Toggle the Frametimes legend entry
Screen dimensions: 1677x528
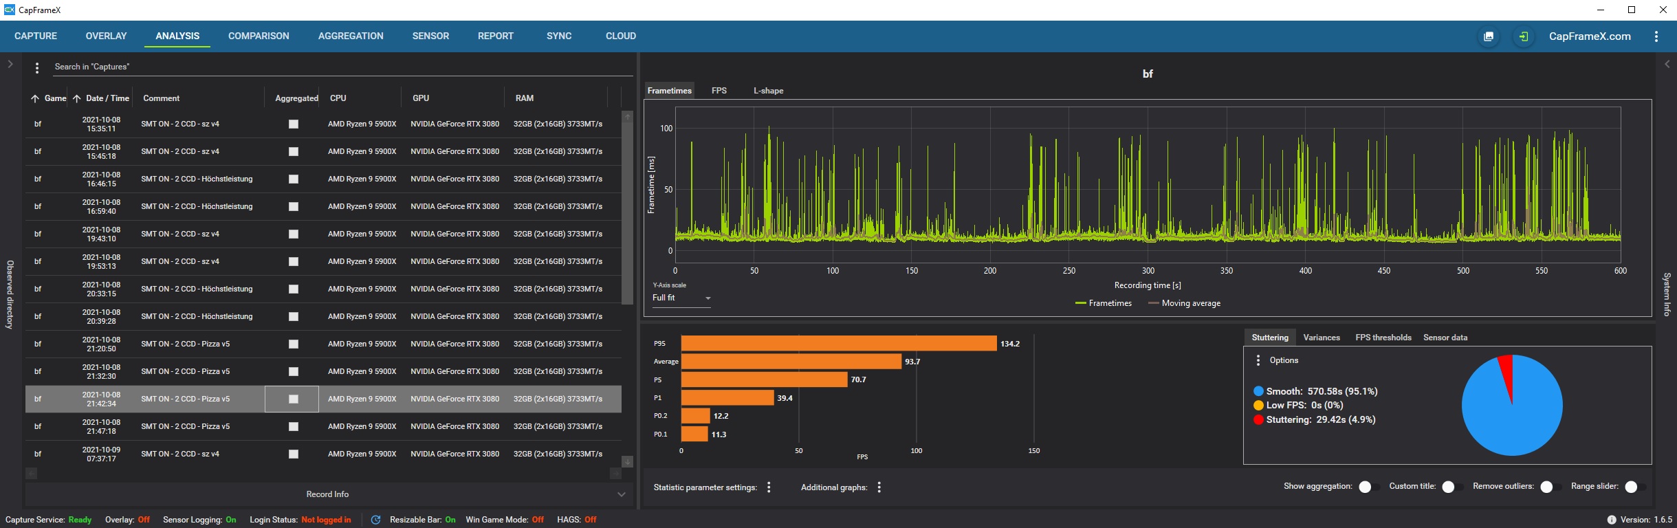(x=1104, y=303)
